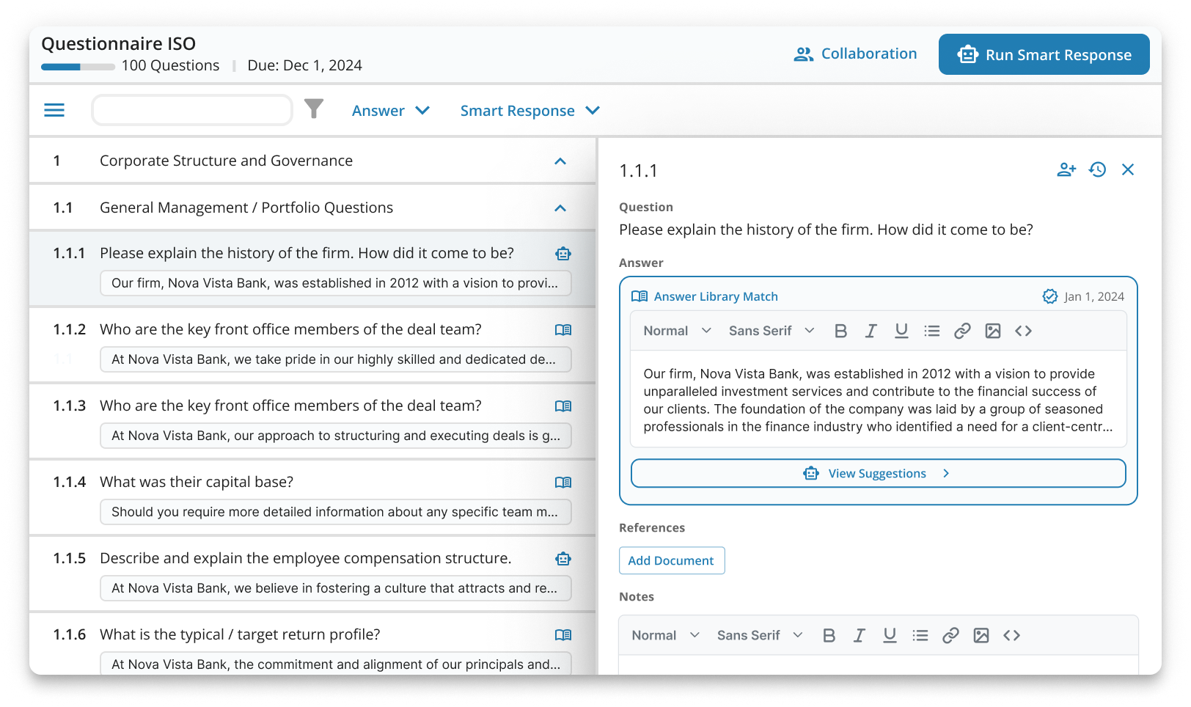This screenshot has height=707, width=1191.
Task: Collapse the Corporate Structure and Governance section
Action: 560,161
